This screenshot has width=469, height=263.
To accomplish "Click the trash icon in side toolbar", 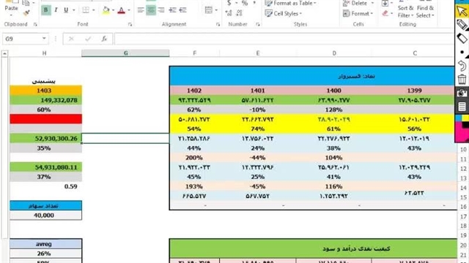I will pyautogui.click(x=462, y=79).
